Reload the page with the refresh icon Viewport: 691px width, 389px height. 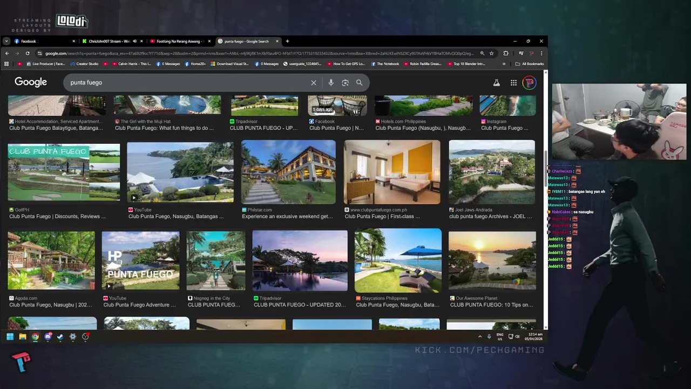[27, 53]
